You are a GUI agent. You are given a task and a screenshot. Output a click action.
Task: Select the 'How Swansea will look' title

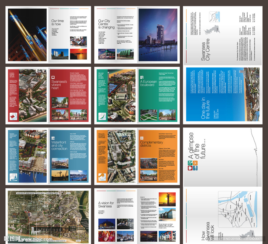(208, 231)
